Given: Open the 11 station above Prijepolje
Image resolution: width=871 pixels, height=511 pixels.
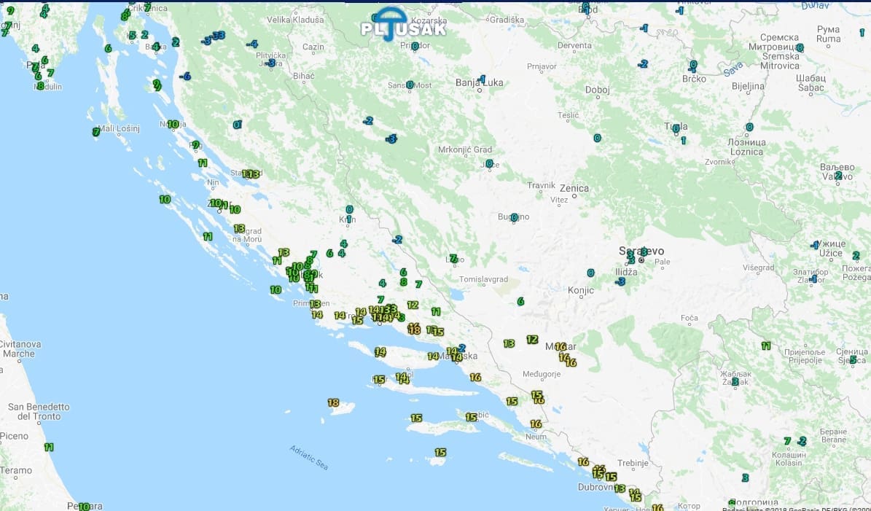Looking at the screenshot, I should click(x=766, y=346).
